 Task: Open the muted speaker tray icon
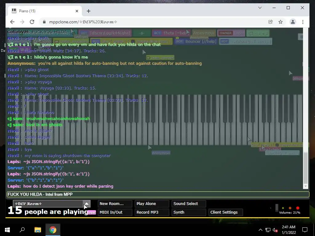(x=275, y=230)
